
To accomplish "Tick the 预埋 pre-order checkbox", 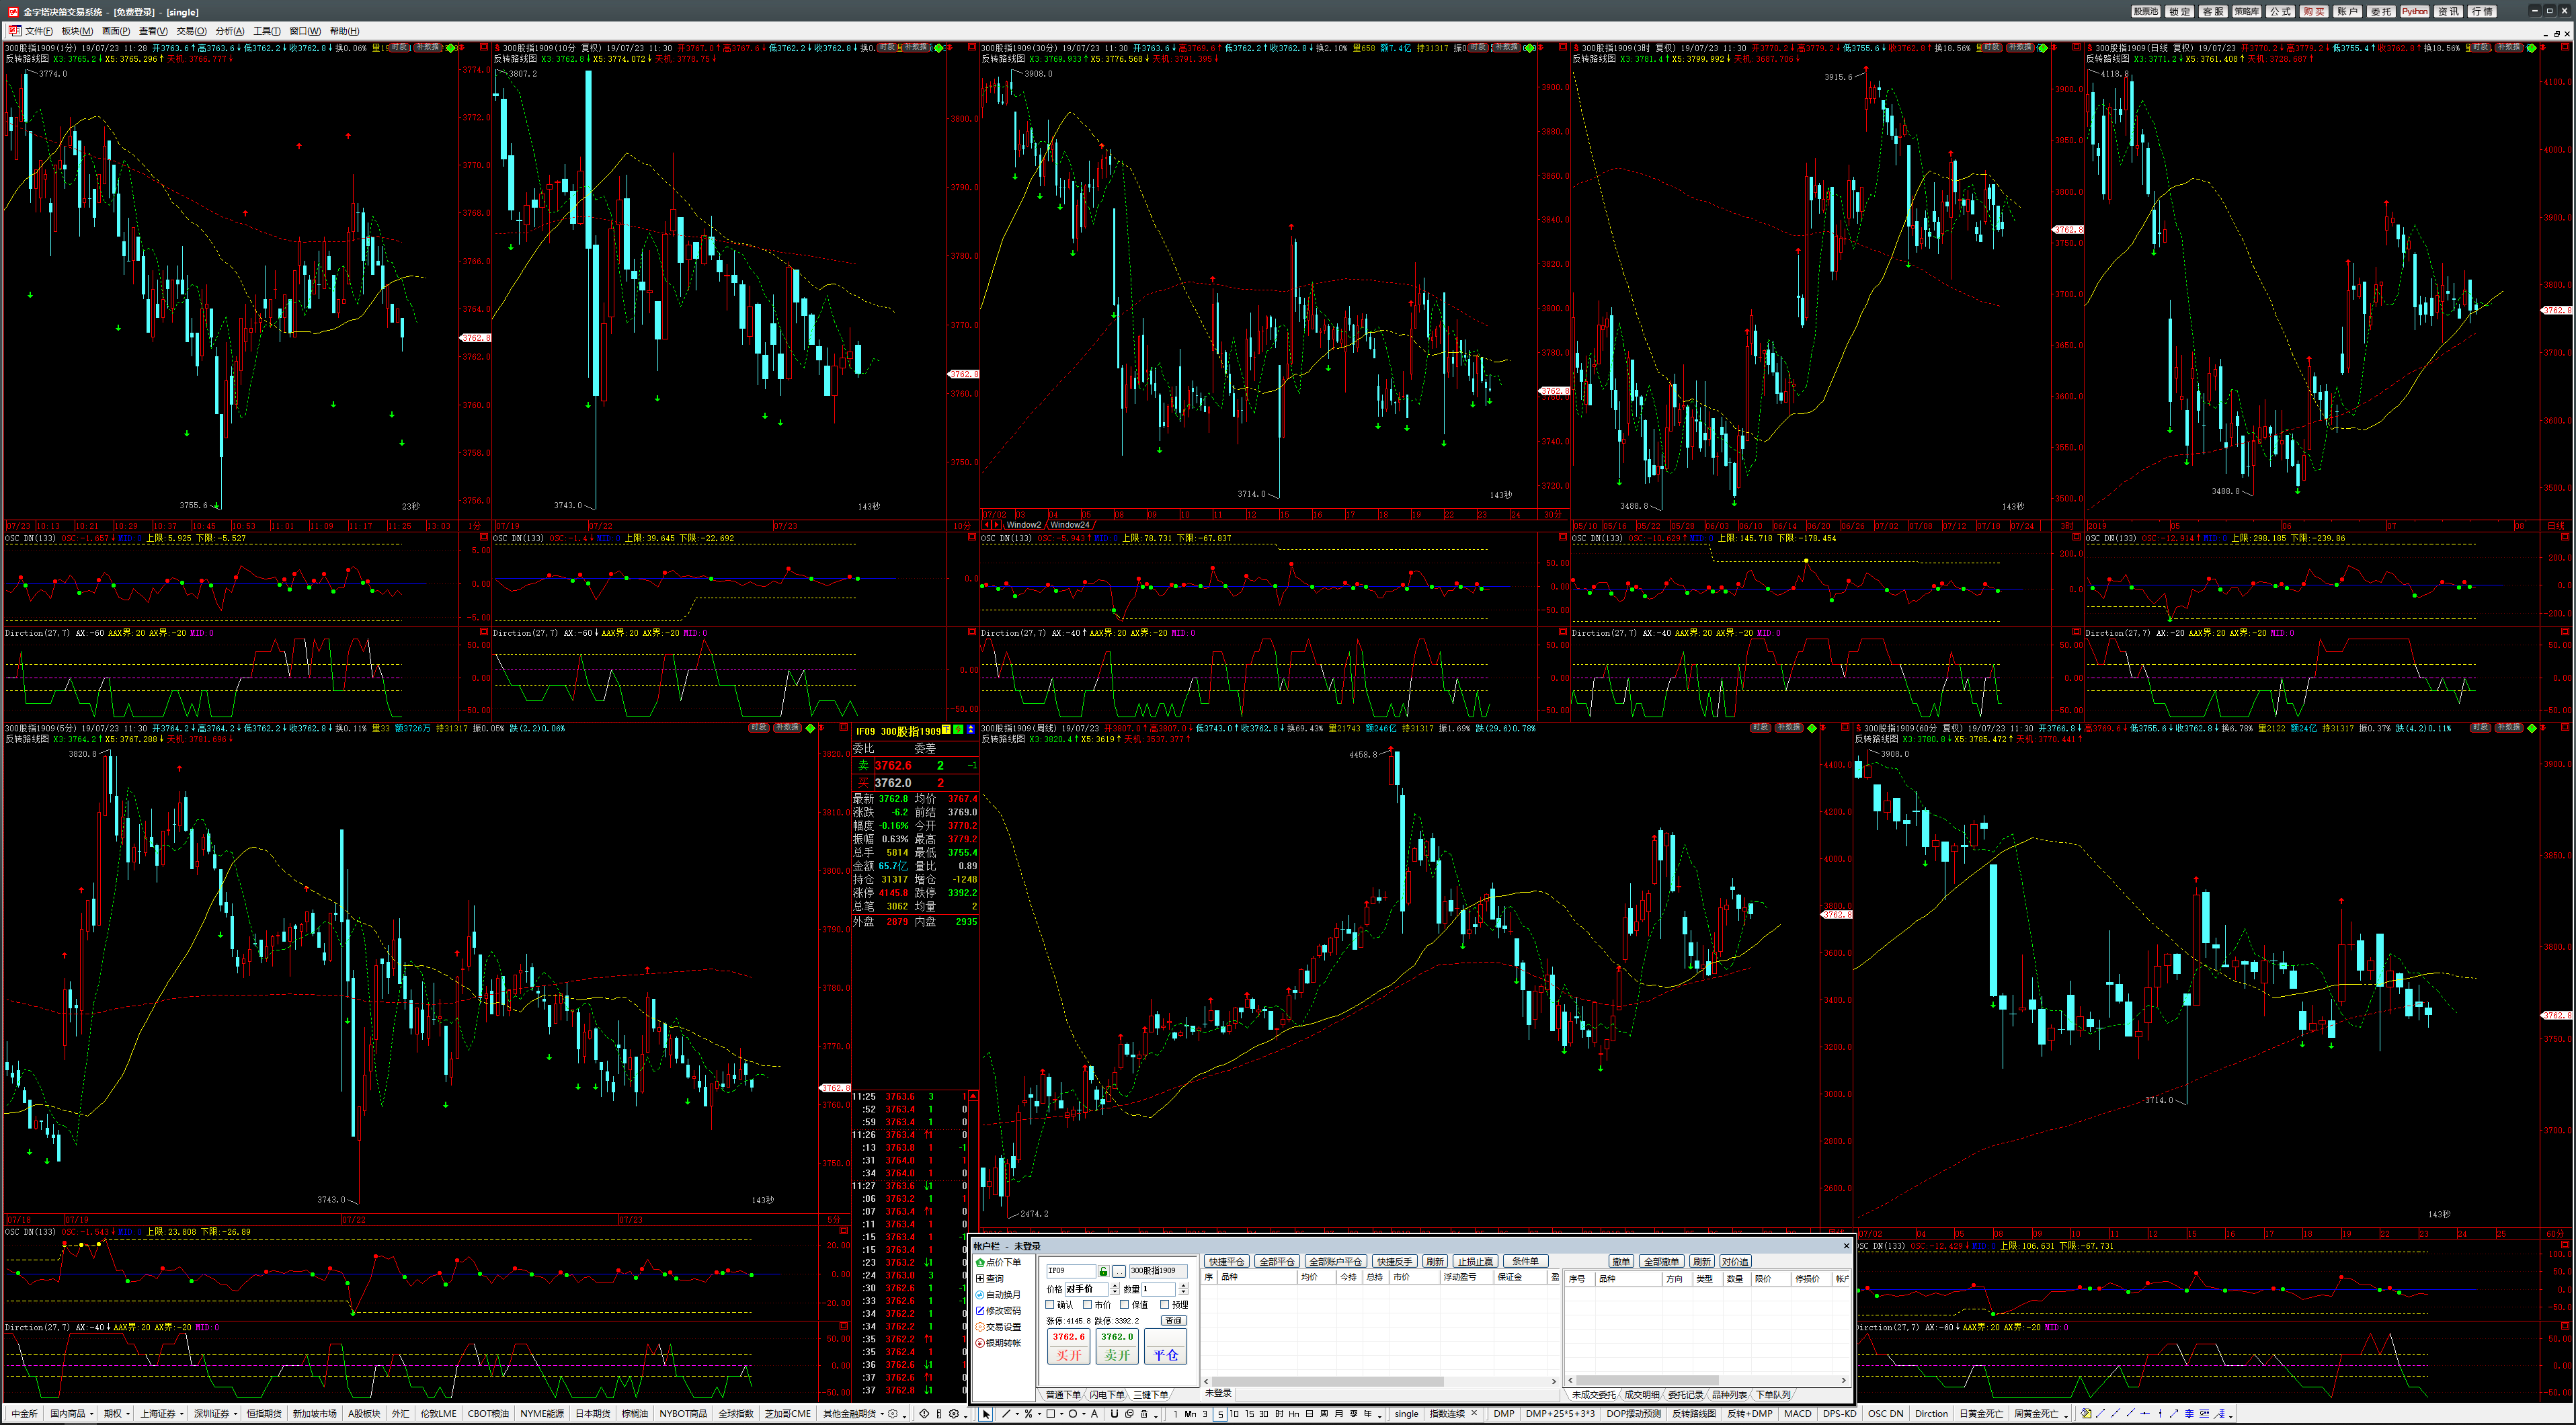I will pos(1165,1305).
